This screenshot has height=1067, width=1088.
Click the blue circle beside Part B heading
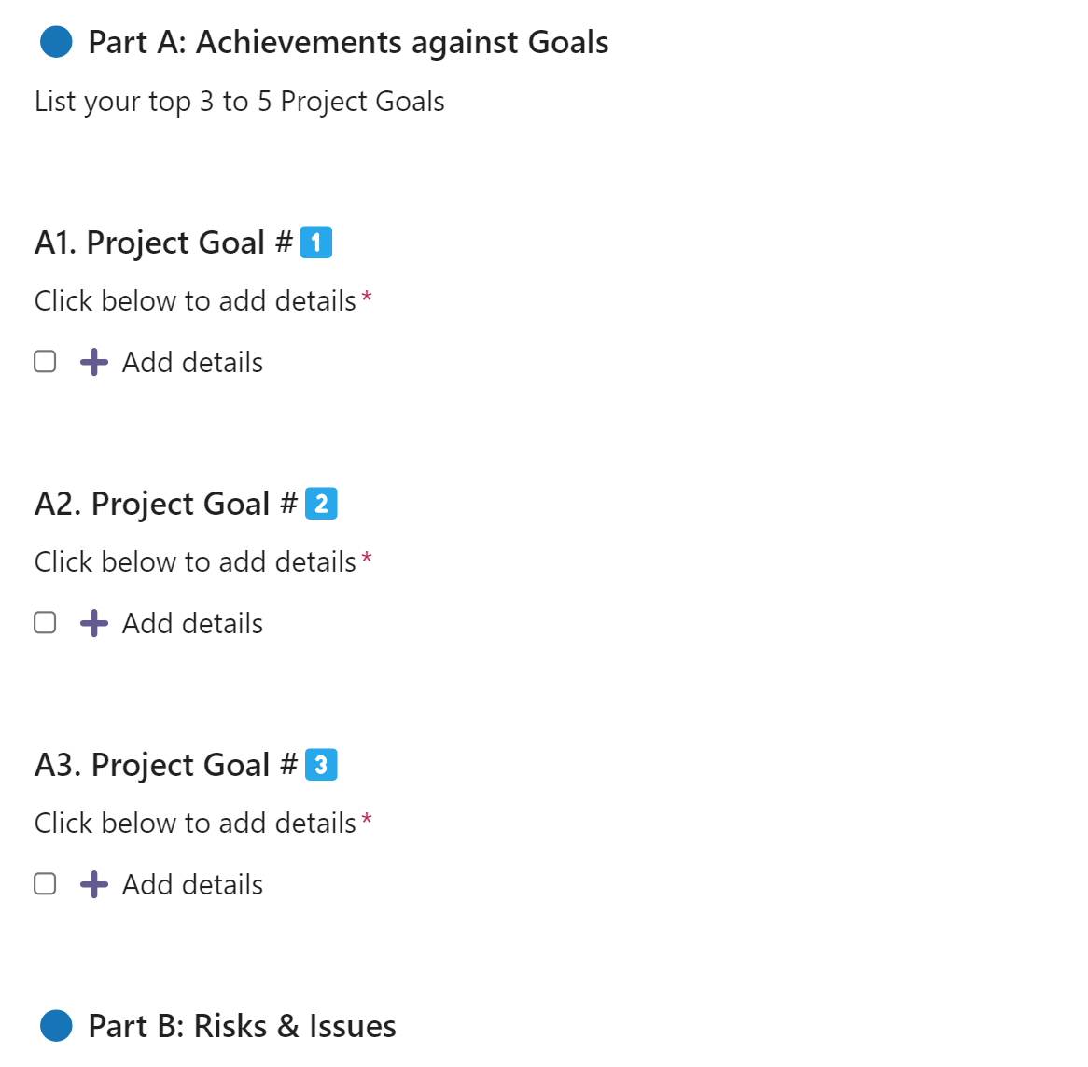coord(56,1026)
